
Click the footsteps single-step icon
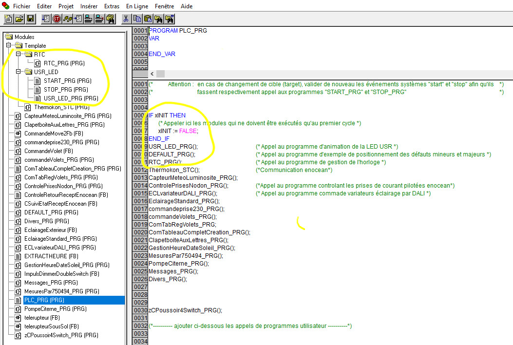pos(67,19)
